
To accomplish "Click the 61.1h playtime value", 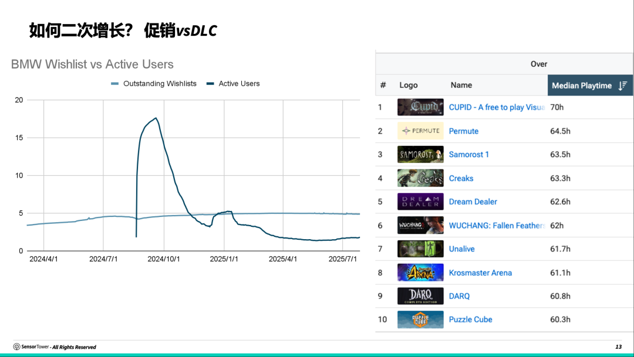I will coord(560,273).
